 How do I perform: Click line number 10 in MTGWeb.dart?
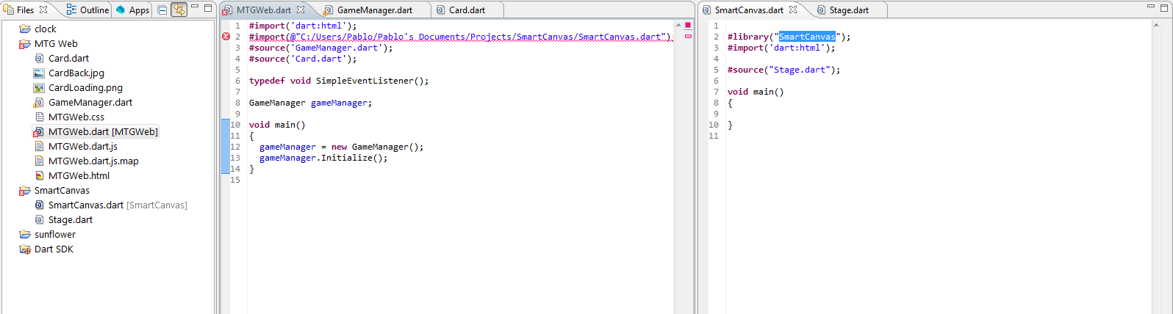point(235,125)
